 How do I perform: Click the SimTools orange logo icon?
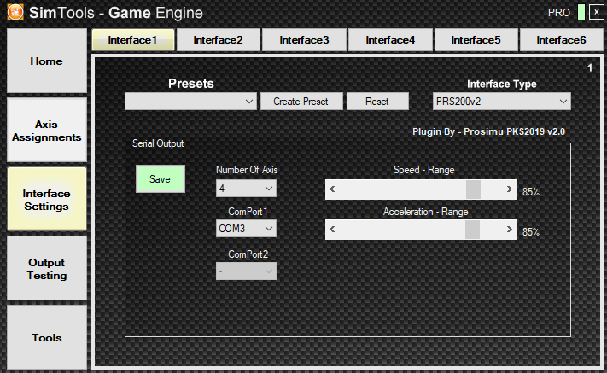(x=15, y=12)
